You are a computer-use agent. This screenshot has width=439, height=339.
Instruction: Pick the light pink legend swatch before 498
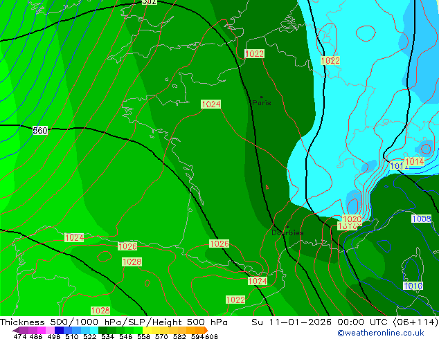50,331
